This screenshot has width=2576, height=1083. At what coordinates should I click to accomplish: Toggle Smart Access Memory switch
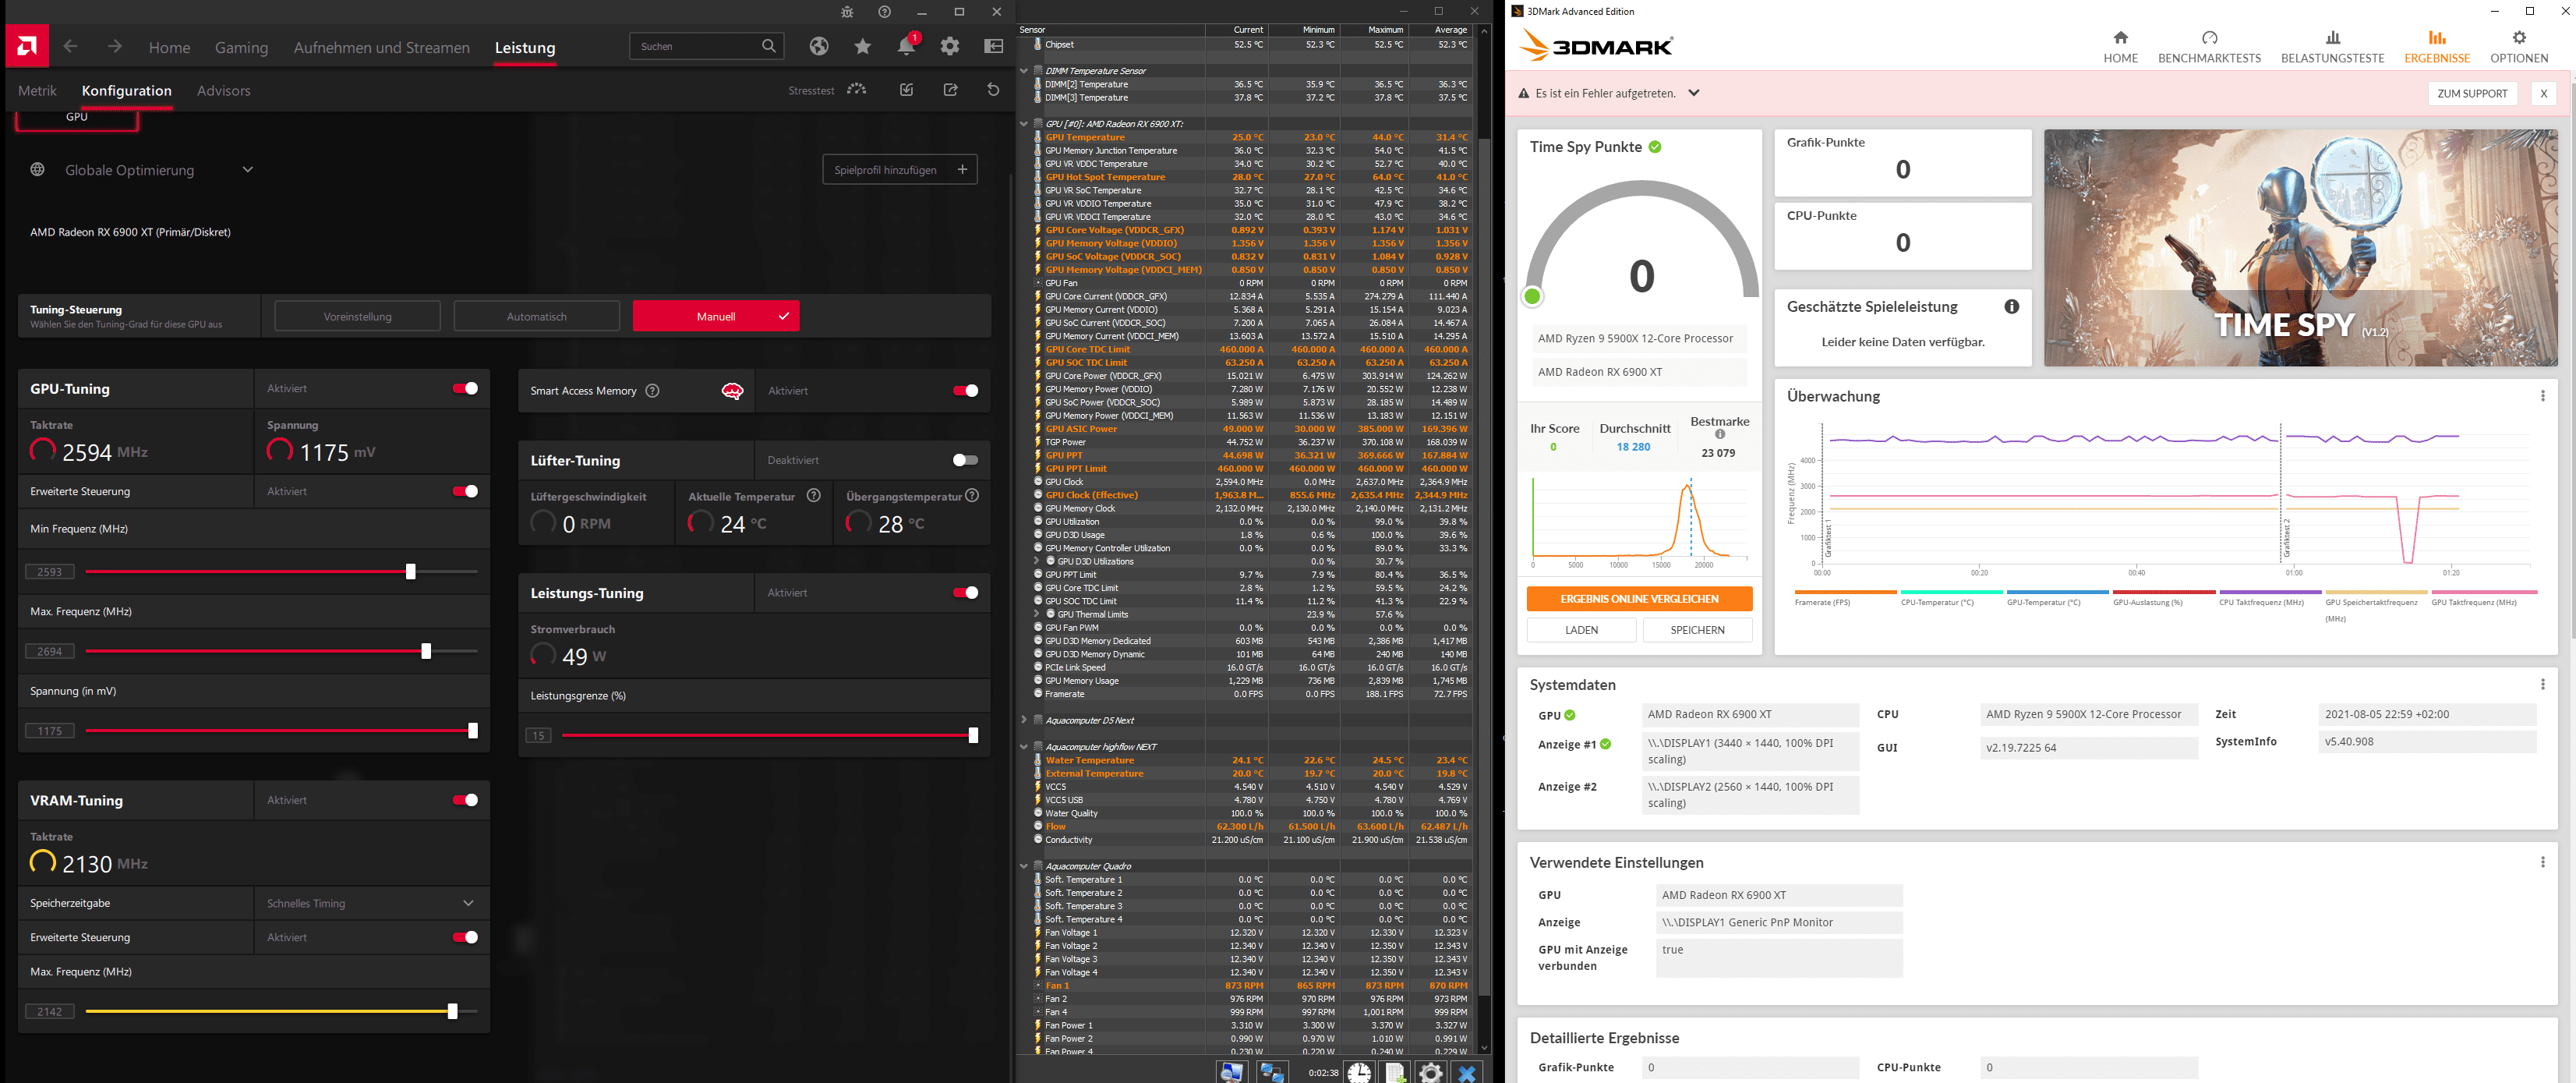(965, 391)
